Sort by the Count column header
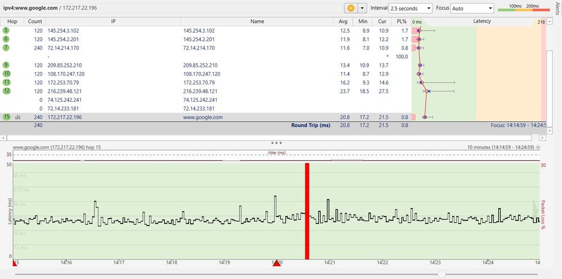The image size is (562, 279). [x=35, y=21]
